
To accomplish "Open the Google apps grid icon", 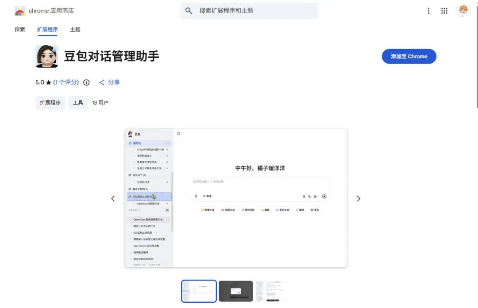I will (x=444, y=11).
